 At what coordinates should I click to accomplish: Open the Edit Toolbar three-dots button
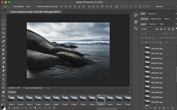(3, 100)
